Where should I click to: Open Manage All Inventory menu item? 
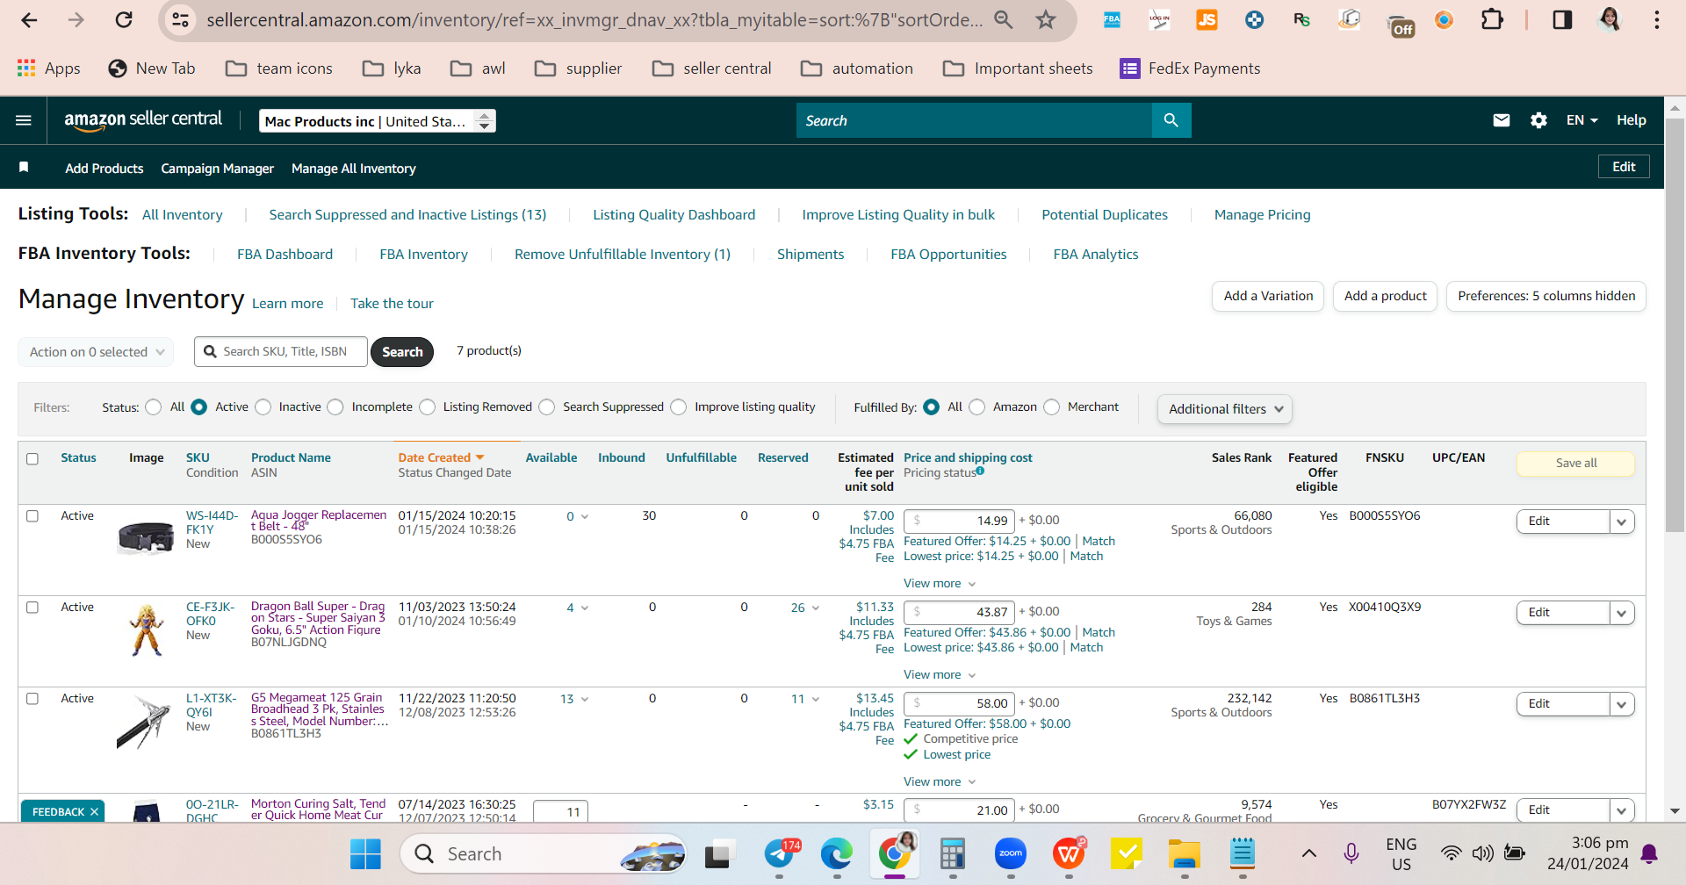click(x=354, y=169)
